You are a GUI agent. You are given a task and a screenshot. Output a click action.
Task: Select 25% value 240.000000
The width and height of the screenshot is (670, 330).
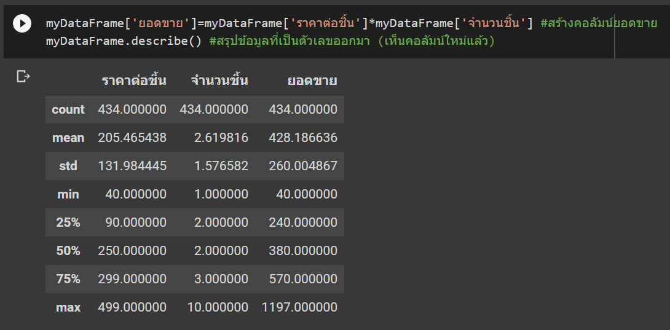[303, 222]
